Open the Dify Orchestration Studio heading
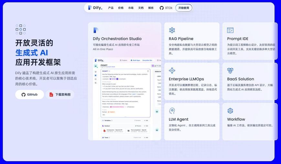 117,39
